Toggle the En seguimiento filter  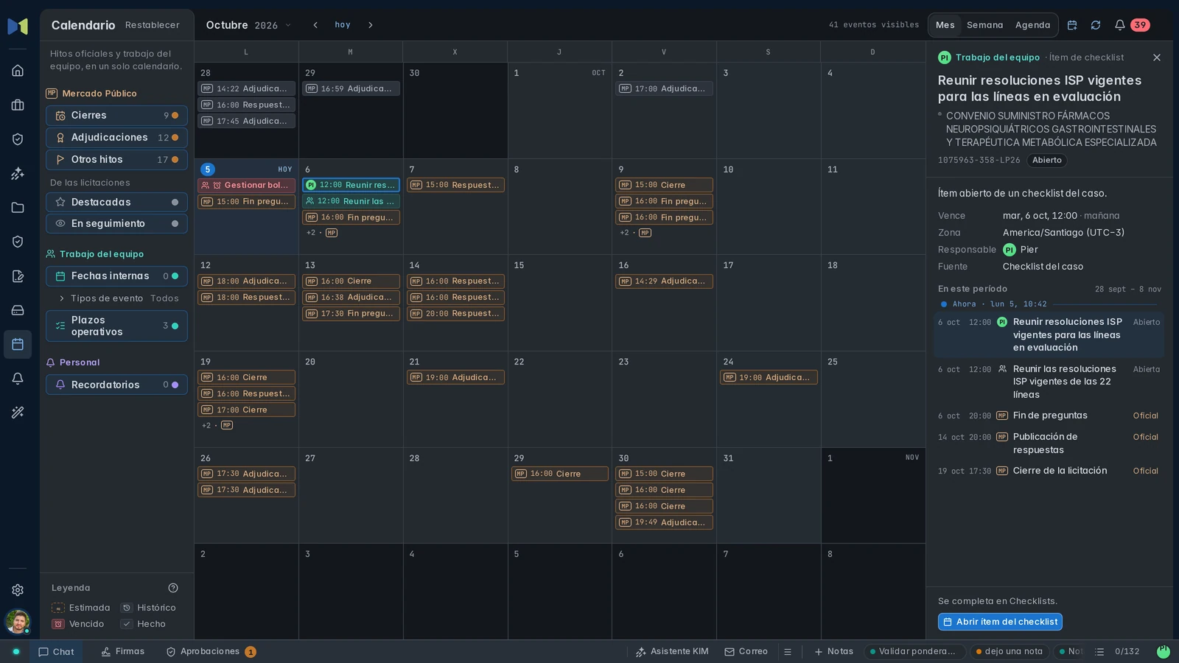click(x=116, y=223)
